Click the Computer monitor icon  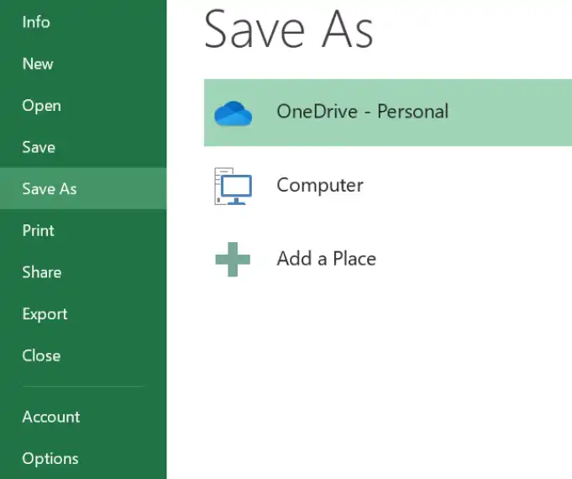tap(234, 187)
